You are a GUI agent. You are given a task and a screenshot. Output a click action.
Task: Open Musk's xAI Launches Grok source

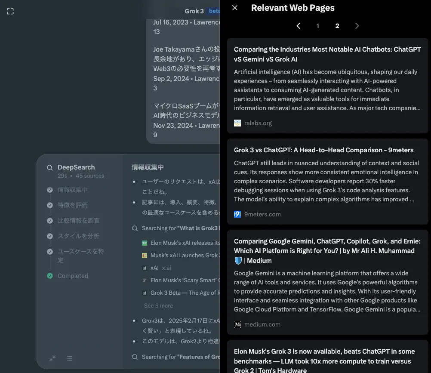(181, 256)
